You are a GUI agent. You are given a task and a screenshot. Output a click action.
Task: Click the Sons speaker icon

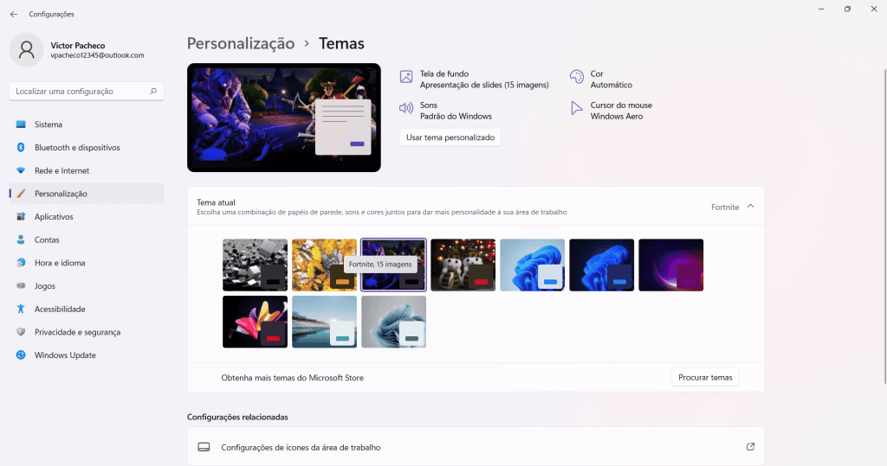[406, 108]
